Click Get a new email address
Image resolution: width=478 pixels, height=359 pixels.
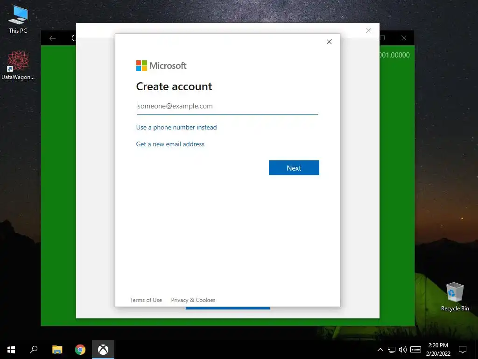[170, 144]
